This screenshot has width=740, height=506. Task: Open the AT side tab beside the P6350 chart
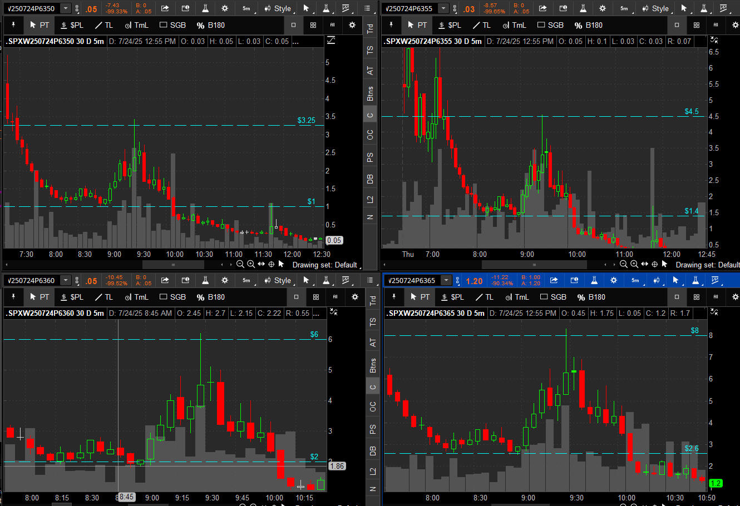point(370,71)
